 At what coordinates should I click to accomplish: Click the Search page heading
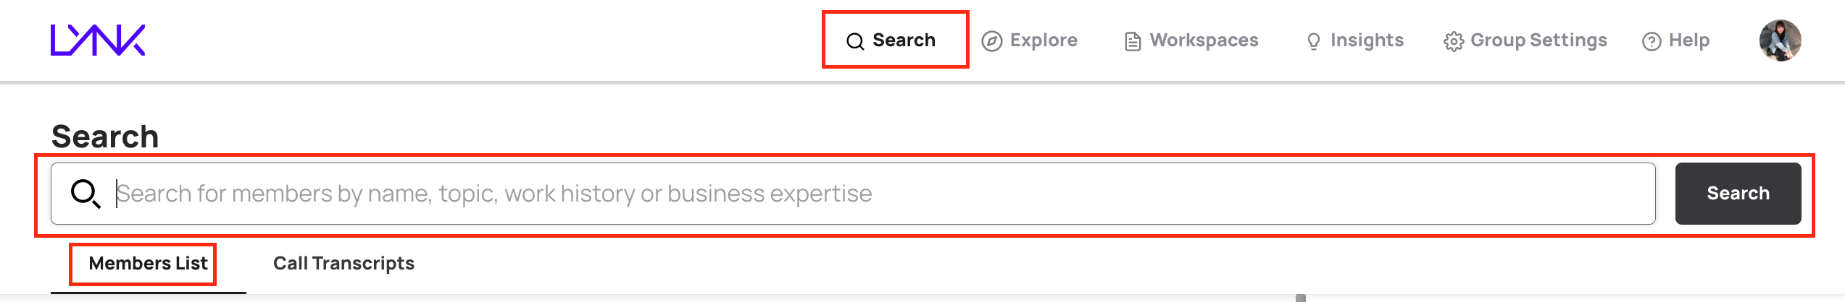105,137
